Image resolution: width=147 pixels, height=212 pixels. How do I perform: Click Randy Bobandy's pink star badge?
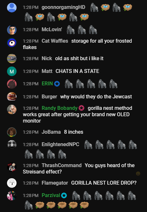(x=81, y=108)
